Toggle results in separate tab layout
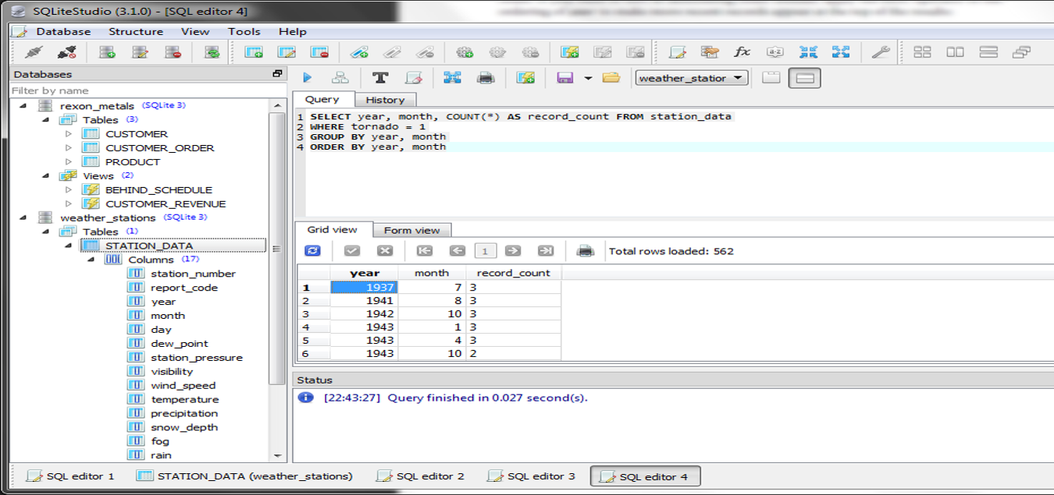Viewport: 1054px width, 495px height. 771,78
